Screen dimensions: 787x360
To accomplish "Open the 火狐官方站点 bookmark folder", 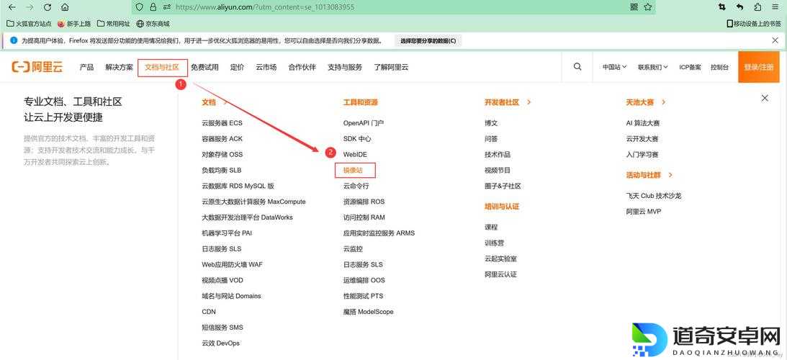I will [29, 24].
